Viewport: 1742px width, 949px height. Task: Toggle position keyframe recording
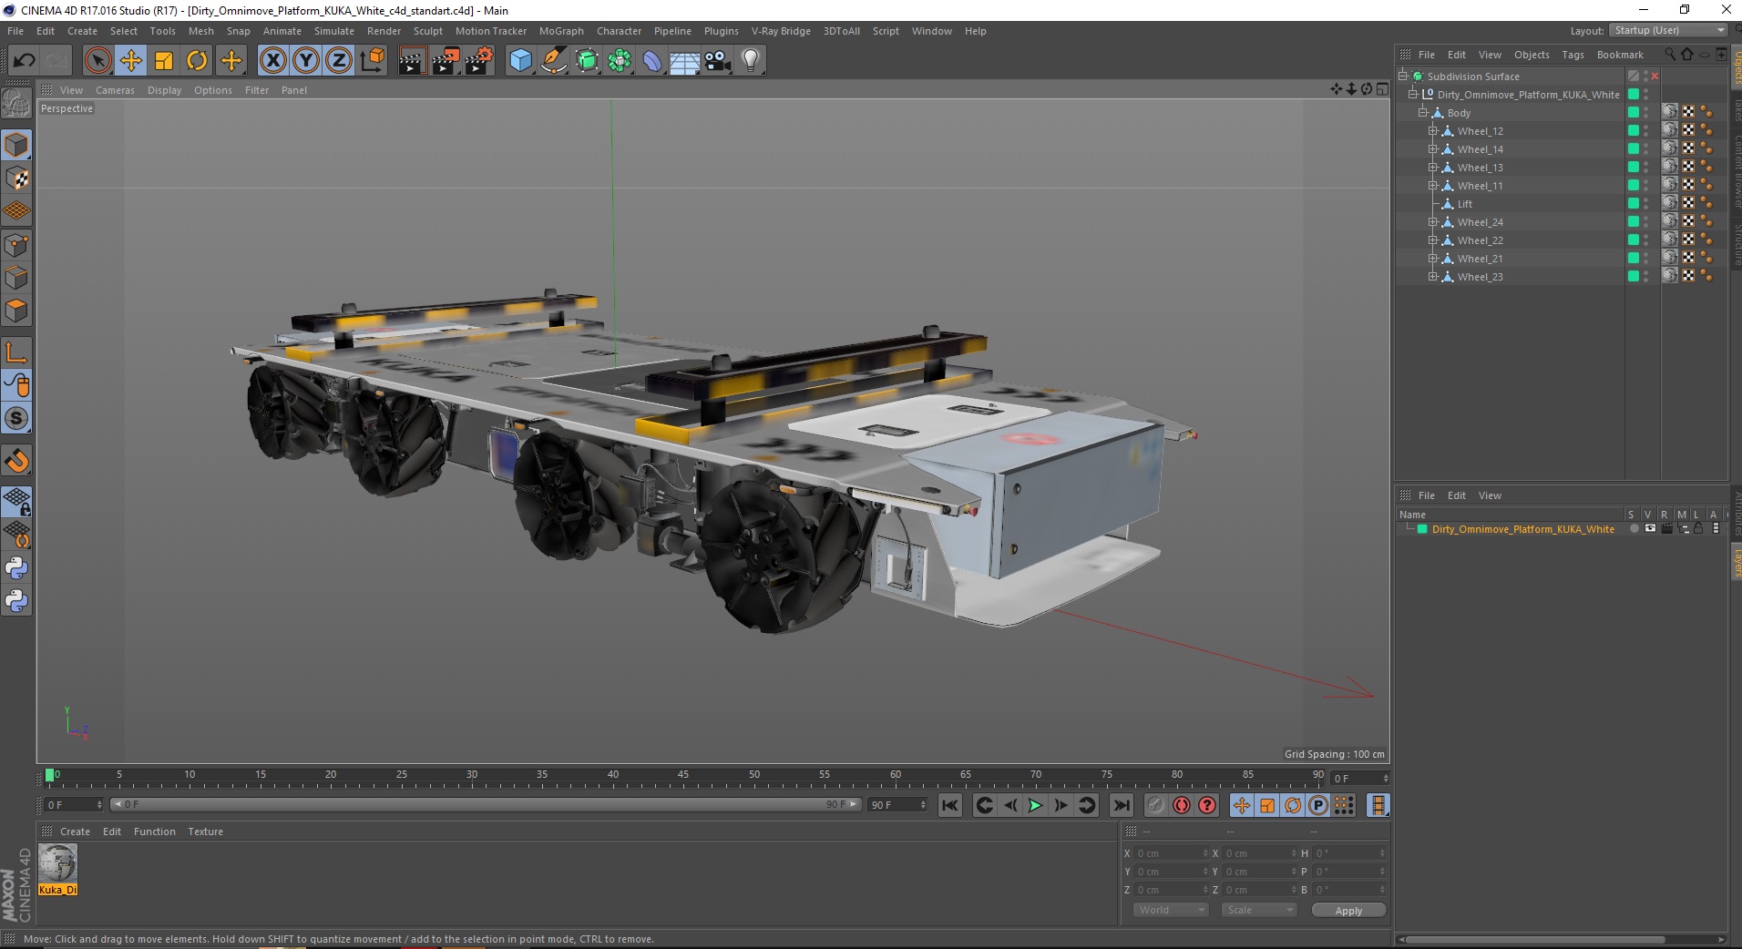[1242, 805]
